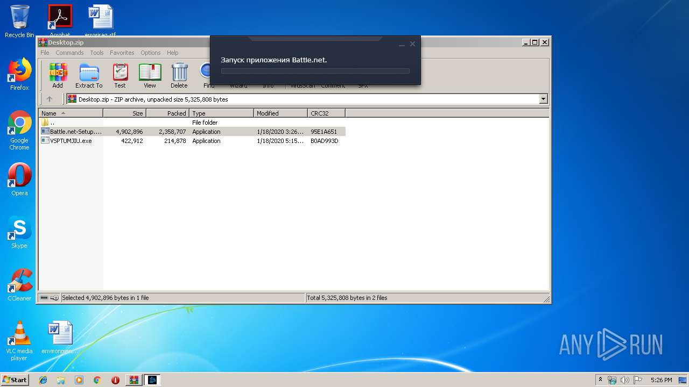The width and height of the screenshot is (689, 387).
Task: Open CCleaner desktop shortcut
Action: coord(19,285)
